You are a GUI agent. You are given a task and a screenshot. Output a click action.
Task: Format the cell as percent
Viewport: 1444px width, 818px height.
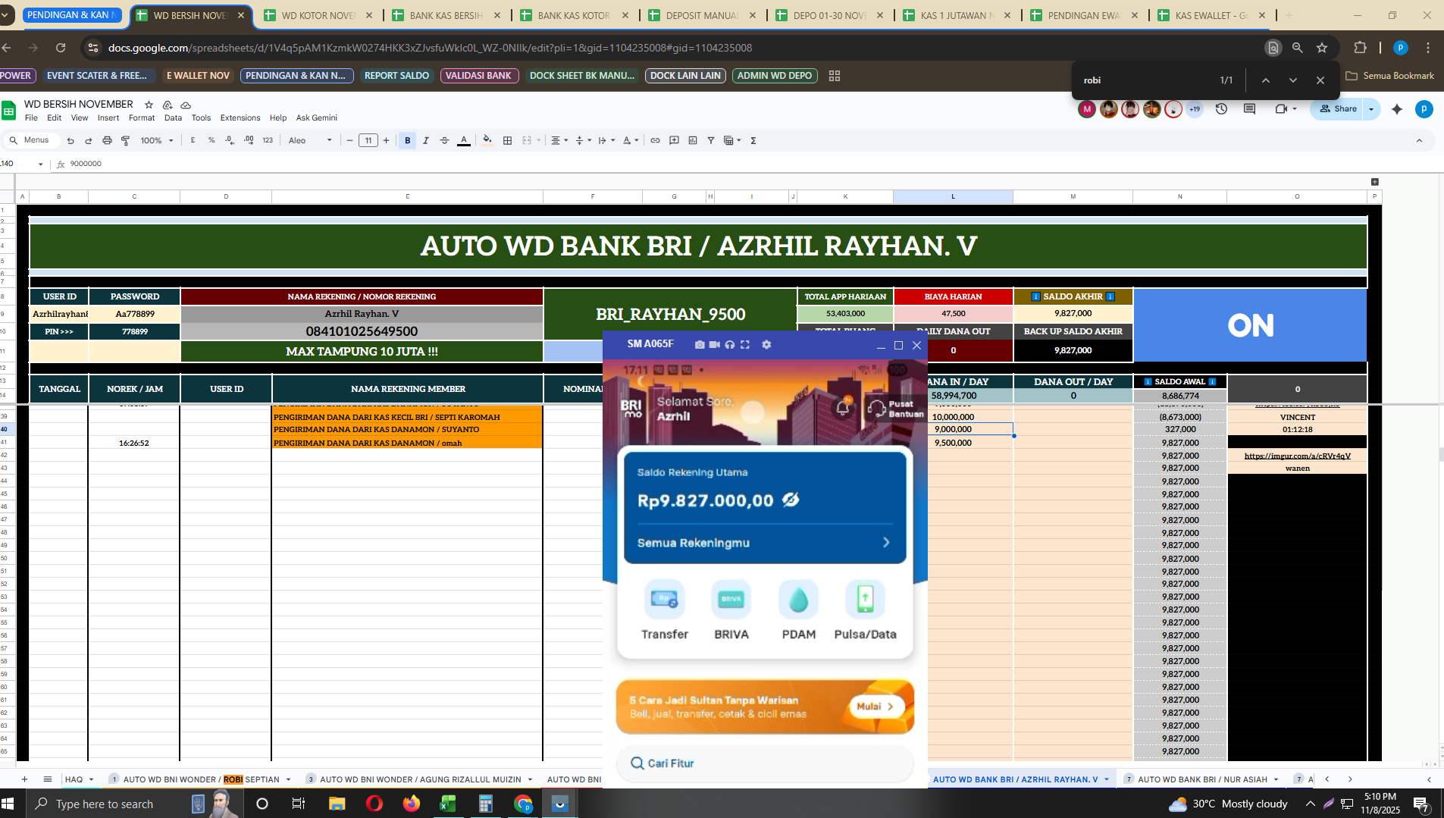[211, 140]
